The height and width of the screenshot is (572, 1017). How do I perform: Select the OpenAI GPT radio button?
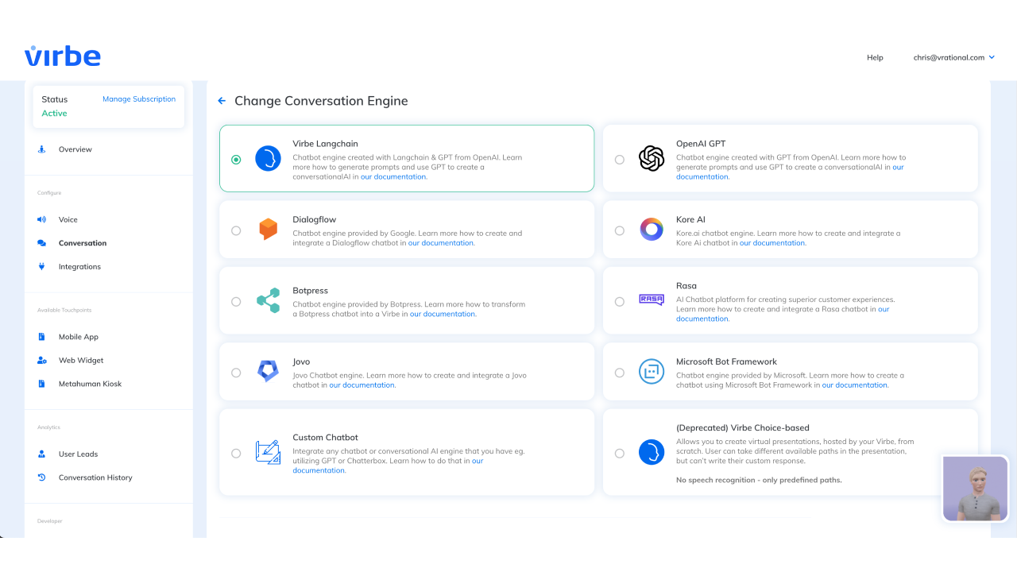[620, 159]
